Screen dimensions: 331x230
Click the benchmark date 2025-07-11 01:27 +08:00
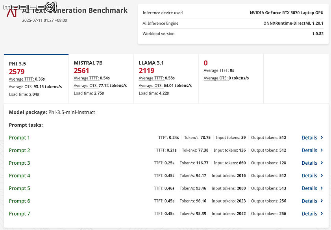pyautogui.click(x=44, y=20)
